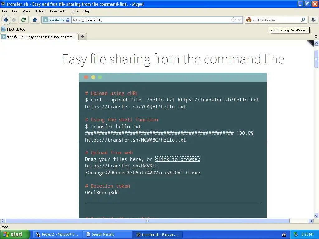Click the network tray icon near clock
Viewport: 319px width, 239px height.
296,234
